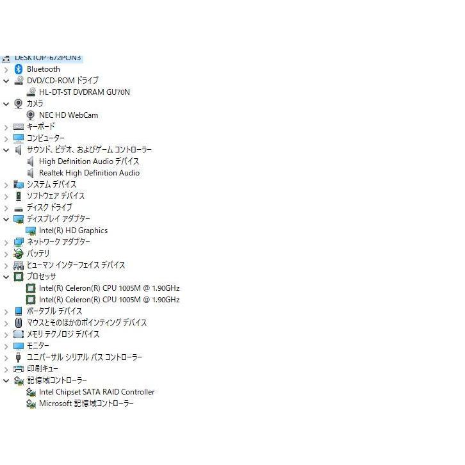Image resolution: width=465 pixels, height=465 pixels.
Task: Expand the ヒューマン インターフェイス デバイス node
Action: tap(6, 266)
